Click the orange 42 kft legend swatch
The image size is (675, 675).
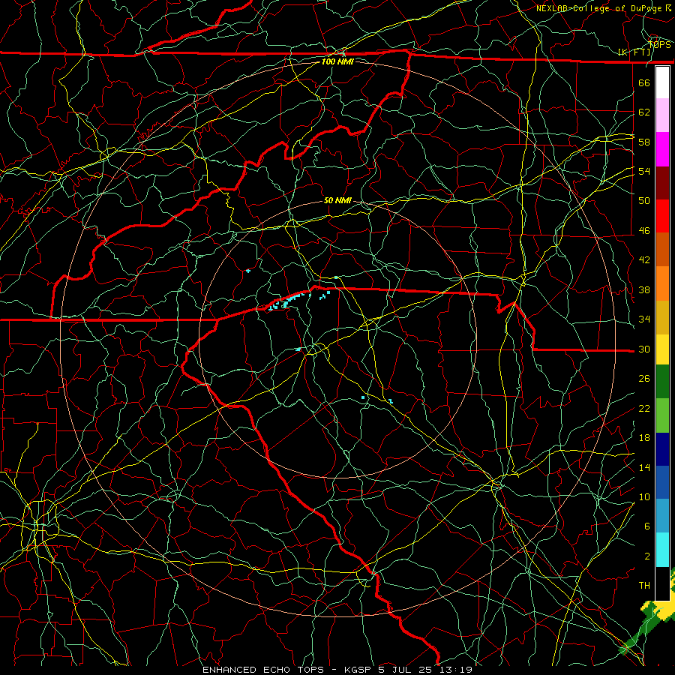click(662, 283)
